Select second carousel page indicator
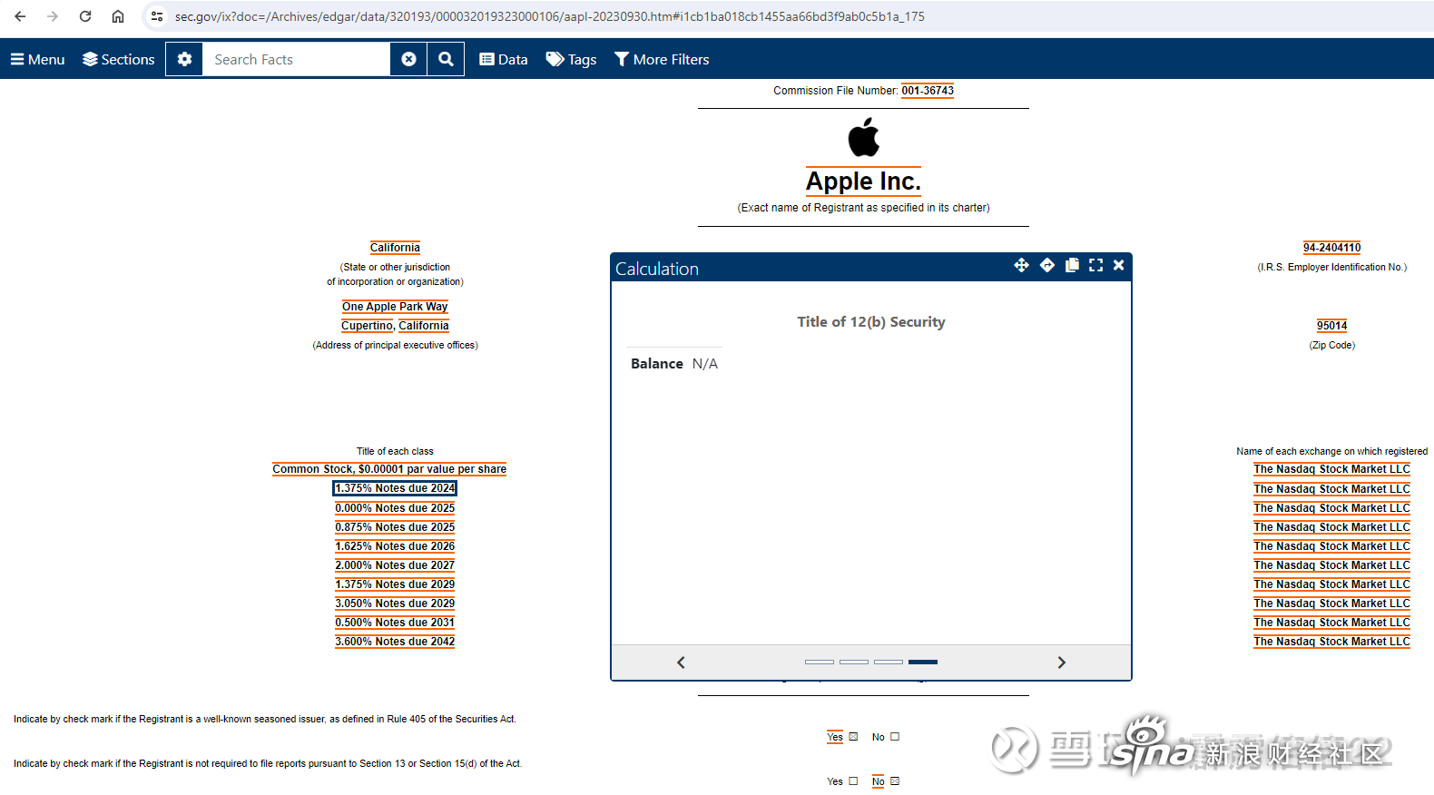This screenshot has height=795, width=1434. pyautogui.click(x=854, y=662)
